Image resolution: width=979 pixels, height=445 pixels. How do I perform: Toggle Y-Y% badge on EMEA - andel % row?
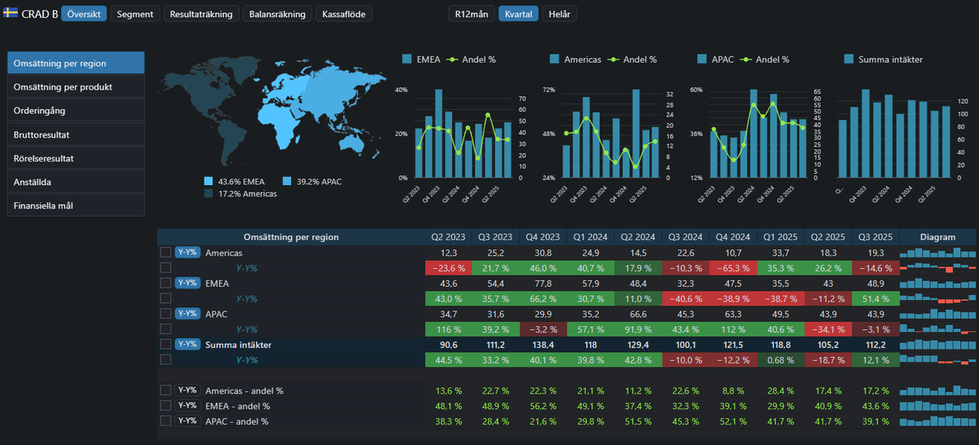click(188, 406)
